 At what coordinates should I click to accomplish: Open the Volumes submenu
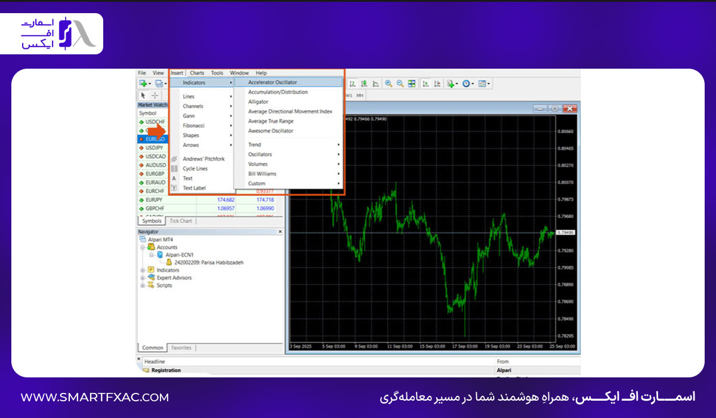click(288, 164)
